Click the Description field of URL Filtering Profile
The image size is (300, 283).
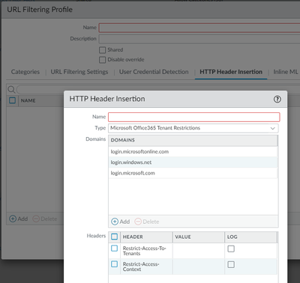(x=199, y=39)
